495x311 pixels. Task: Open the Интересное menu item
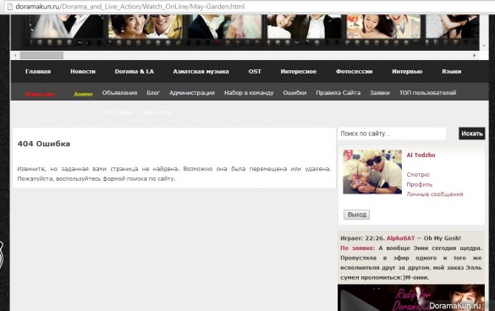click(299, 72)
